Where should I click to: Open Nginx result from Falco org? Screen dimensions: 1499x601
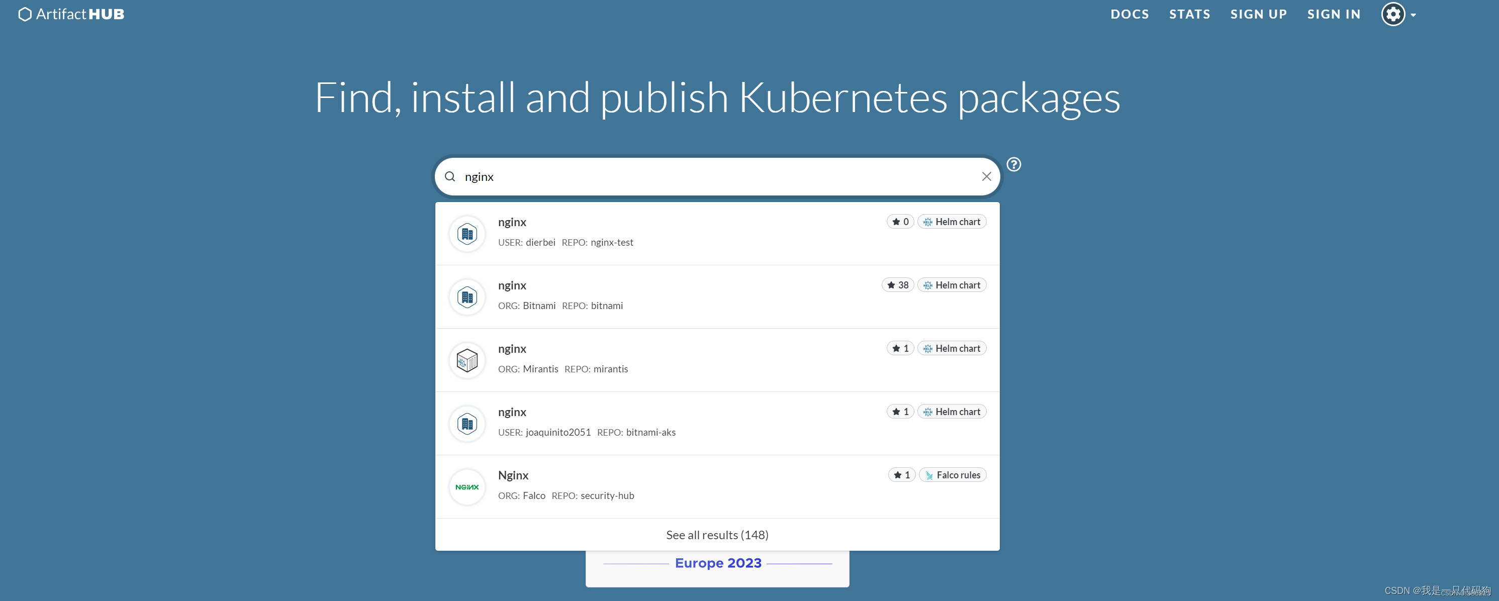click(717, 487)
